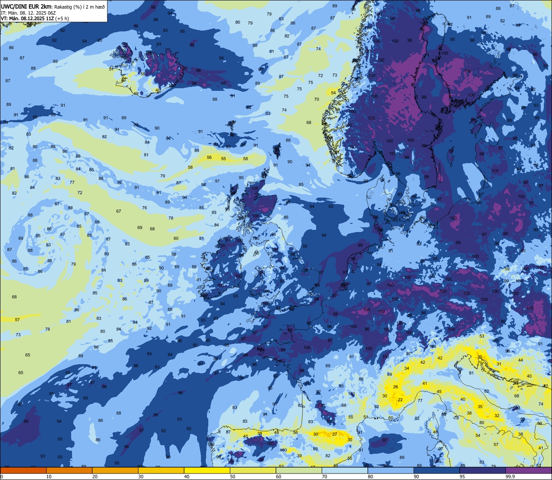The image size is (552, 480).
Task: Click the 95–99.9 navy legend swatch
Action: pyautogui.click(x=483, y=471)
